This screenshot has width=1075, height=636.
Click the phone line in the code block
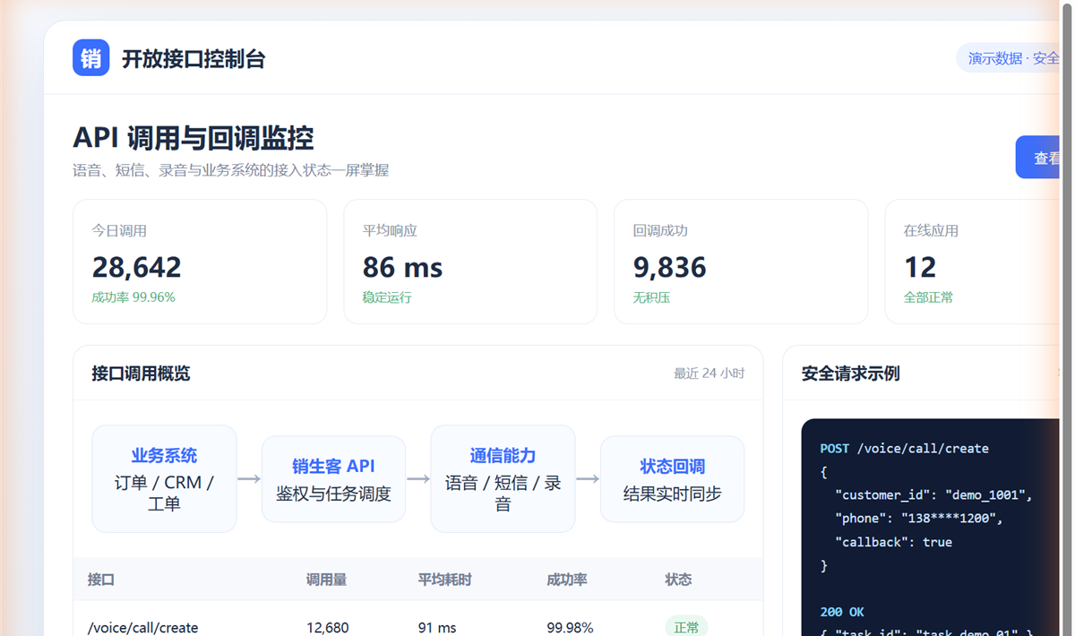[x=919, y=518]
